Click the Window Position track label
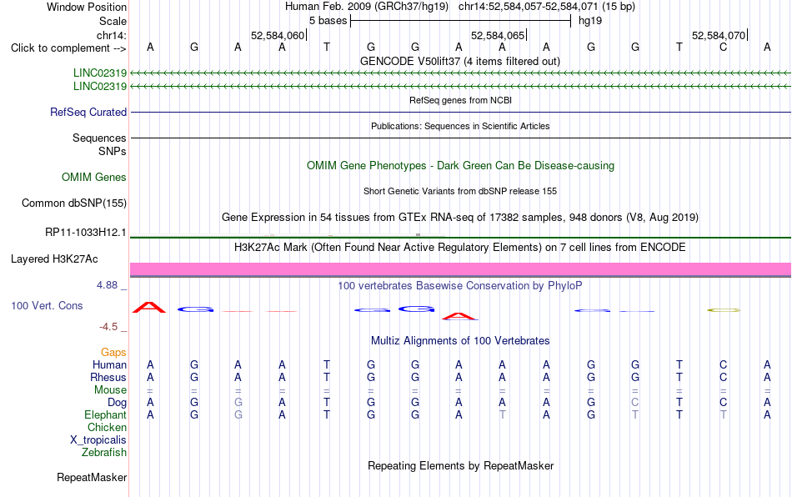 87,7
